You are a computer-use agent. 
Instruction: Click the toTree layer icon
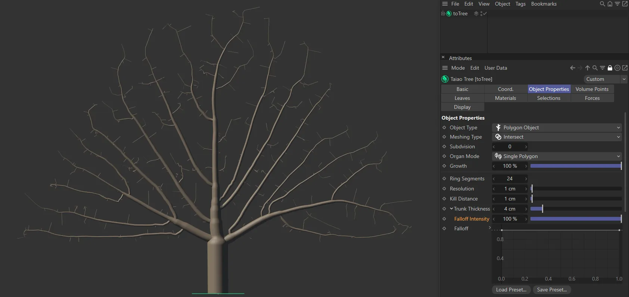coord(476,13)
